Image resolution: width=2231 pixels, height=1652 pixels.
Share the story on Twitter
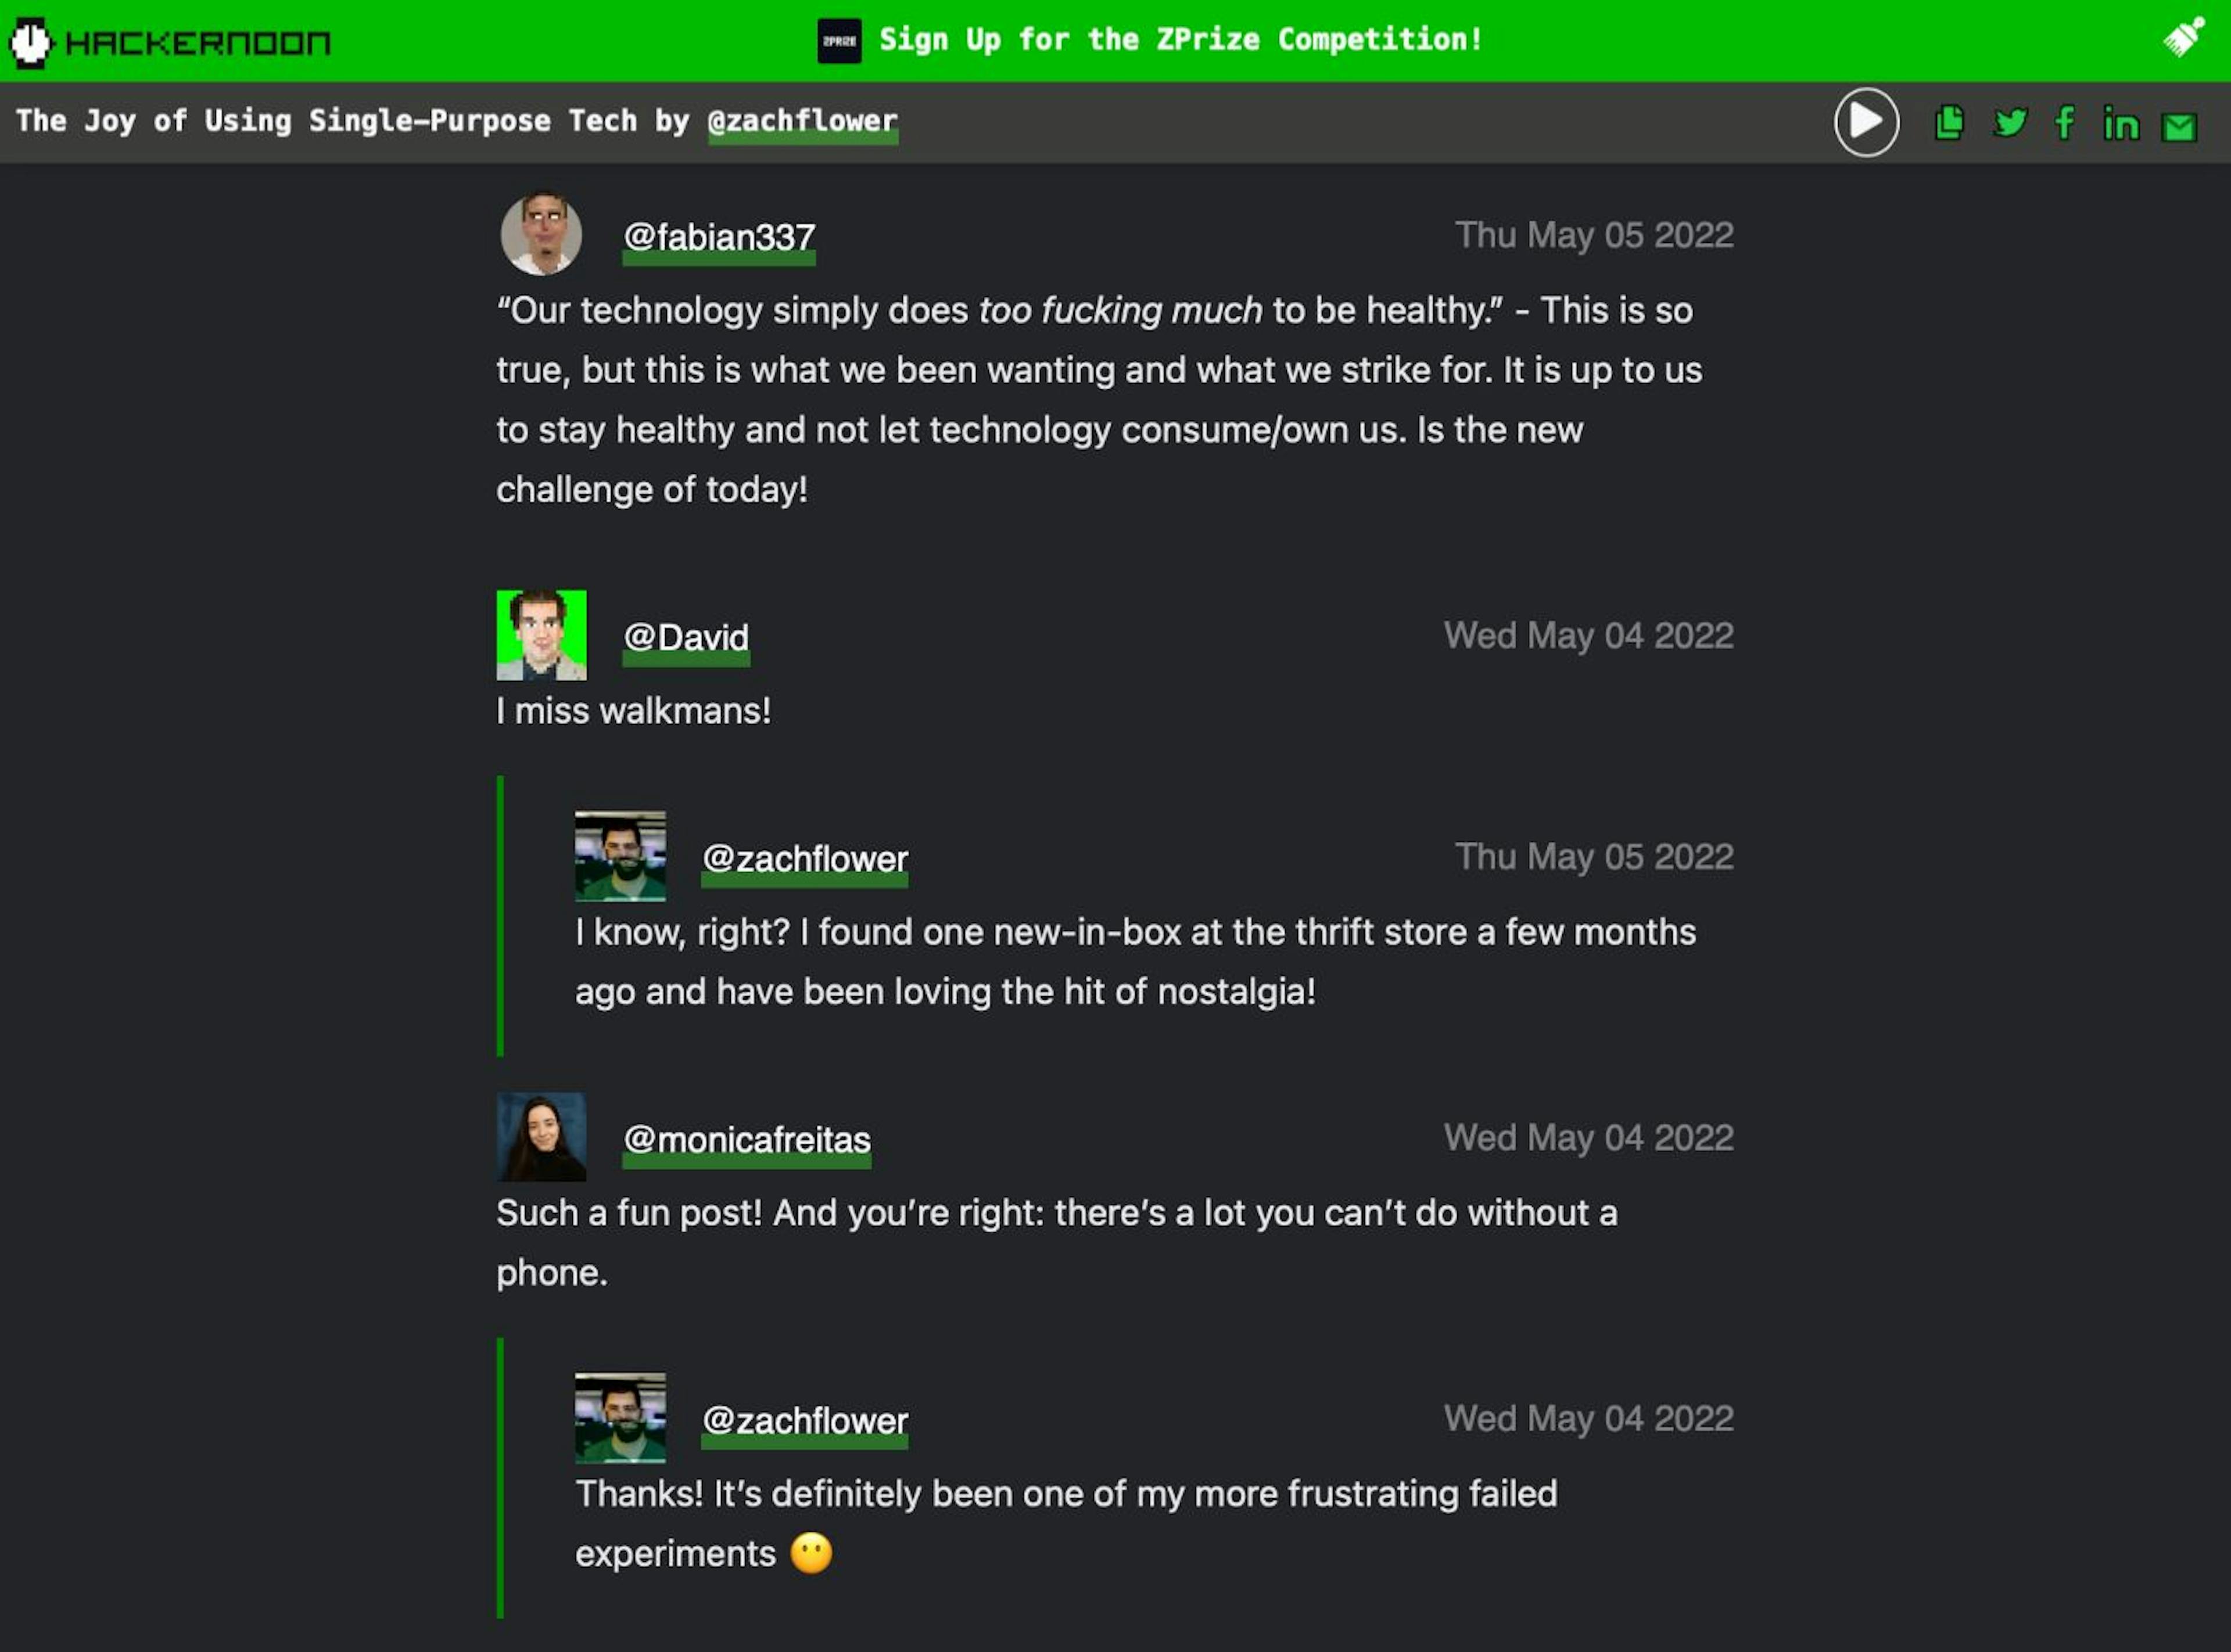coord(2010,122)
